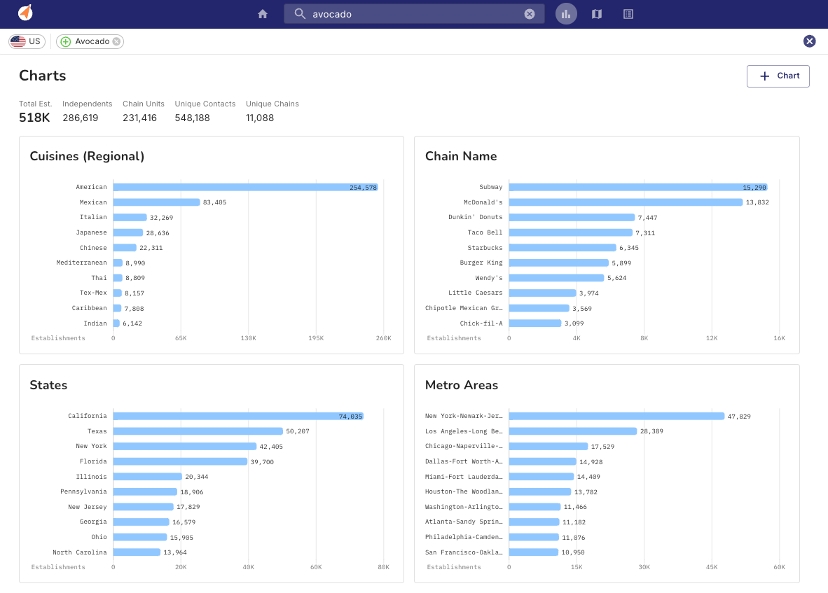This screenshot has height=593, width=828.
Task: Open the list view icon
Action: (x=628, y=14)
